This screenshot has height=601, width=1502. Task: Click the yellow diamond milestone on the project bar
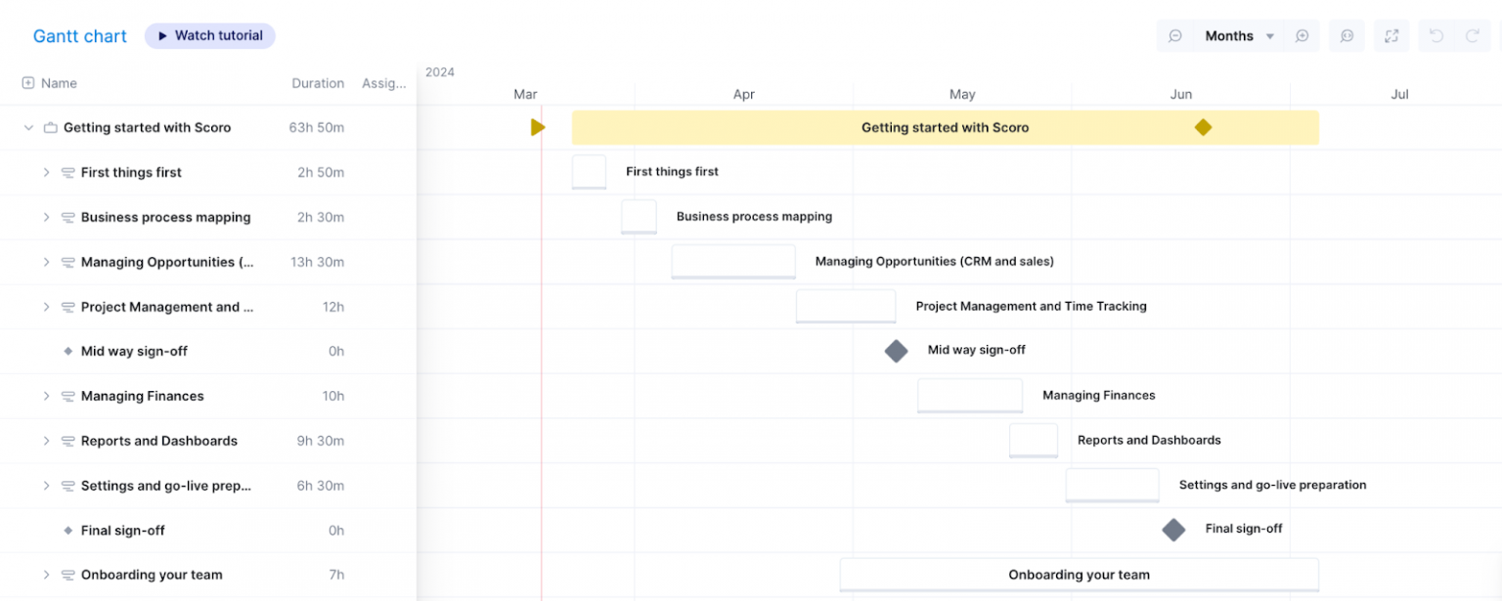click(1203, 127)
